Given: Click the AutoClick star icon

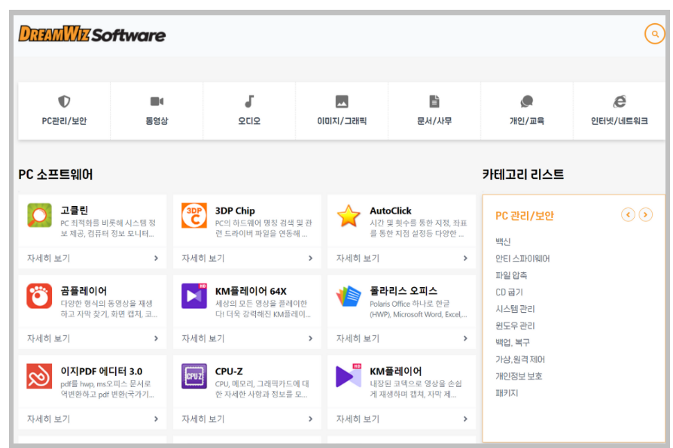Looking at the screenshot, I should click(x=349, y=215).
